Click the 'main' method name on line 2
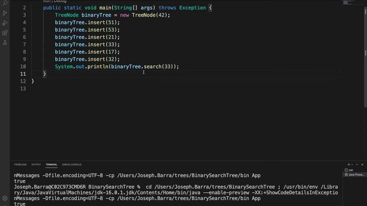 (x=105, y=7)
